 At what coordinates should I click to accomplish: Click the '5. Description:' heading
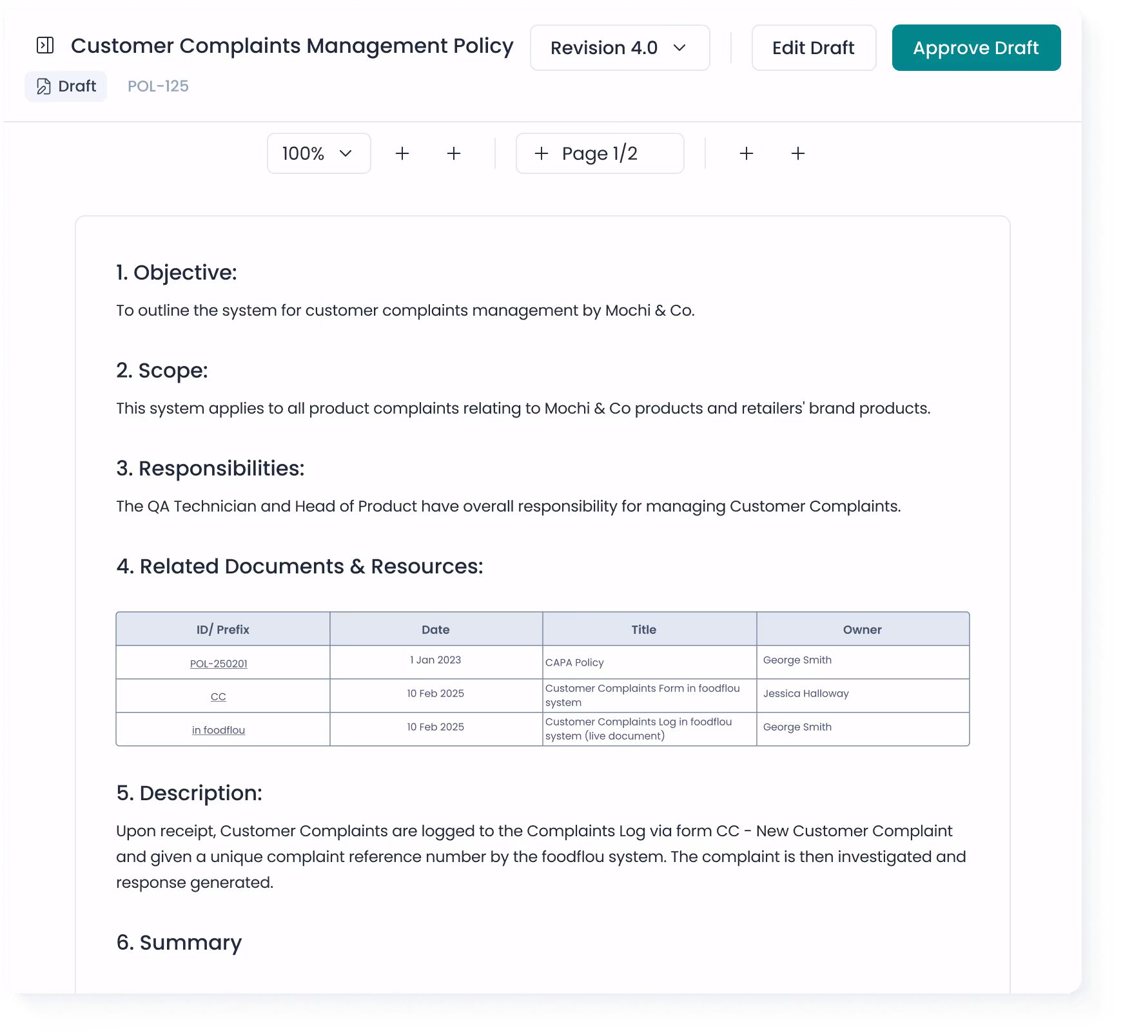click(190, 793)
